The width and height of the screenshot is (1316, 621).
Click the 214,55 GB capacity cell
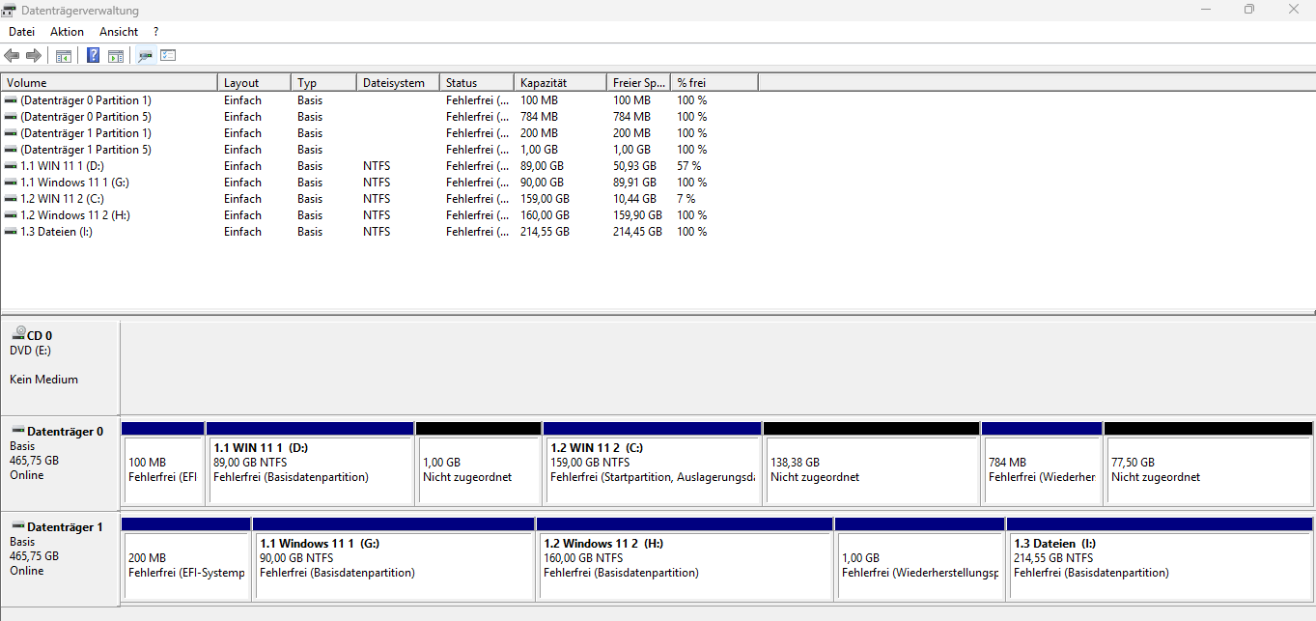pos(545,232)
